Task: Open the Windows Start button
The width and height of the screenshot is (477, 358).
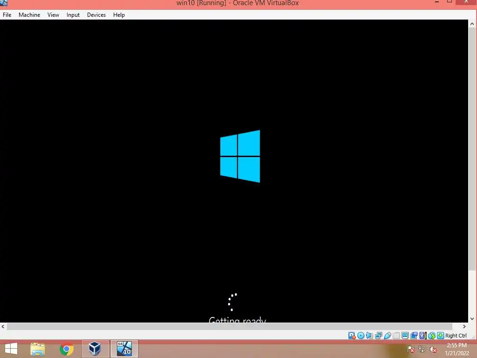Action: (11, 349)
